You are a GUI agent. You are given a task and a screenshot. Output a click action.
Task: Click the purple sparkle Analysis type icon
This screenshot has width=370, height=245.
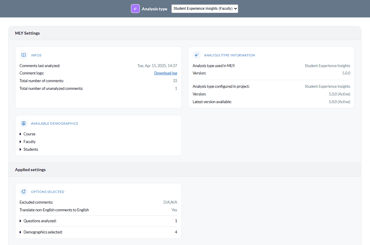(135, 9)
